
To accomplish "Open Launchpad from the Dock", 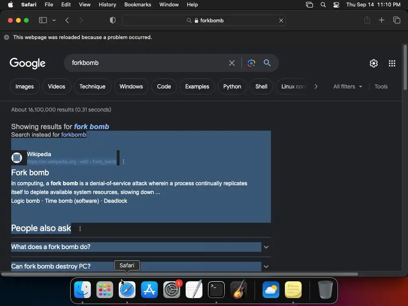I will [105, 290].
